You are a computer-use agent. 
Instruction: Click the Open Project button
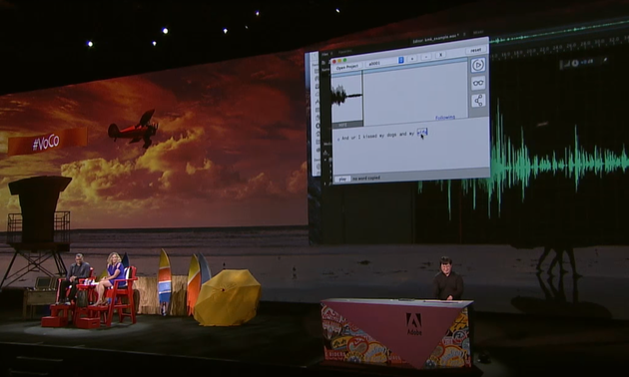(347, 67)
